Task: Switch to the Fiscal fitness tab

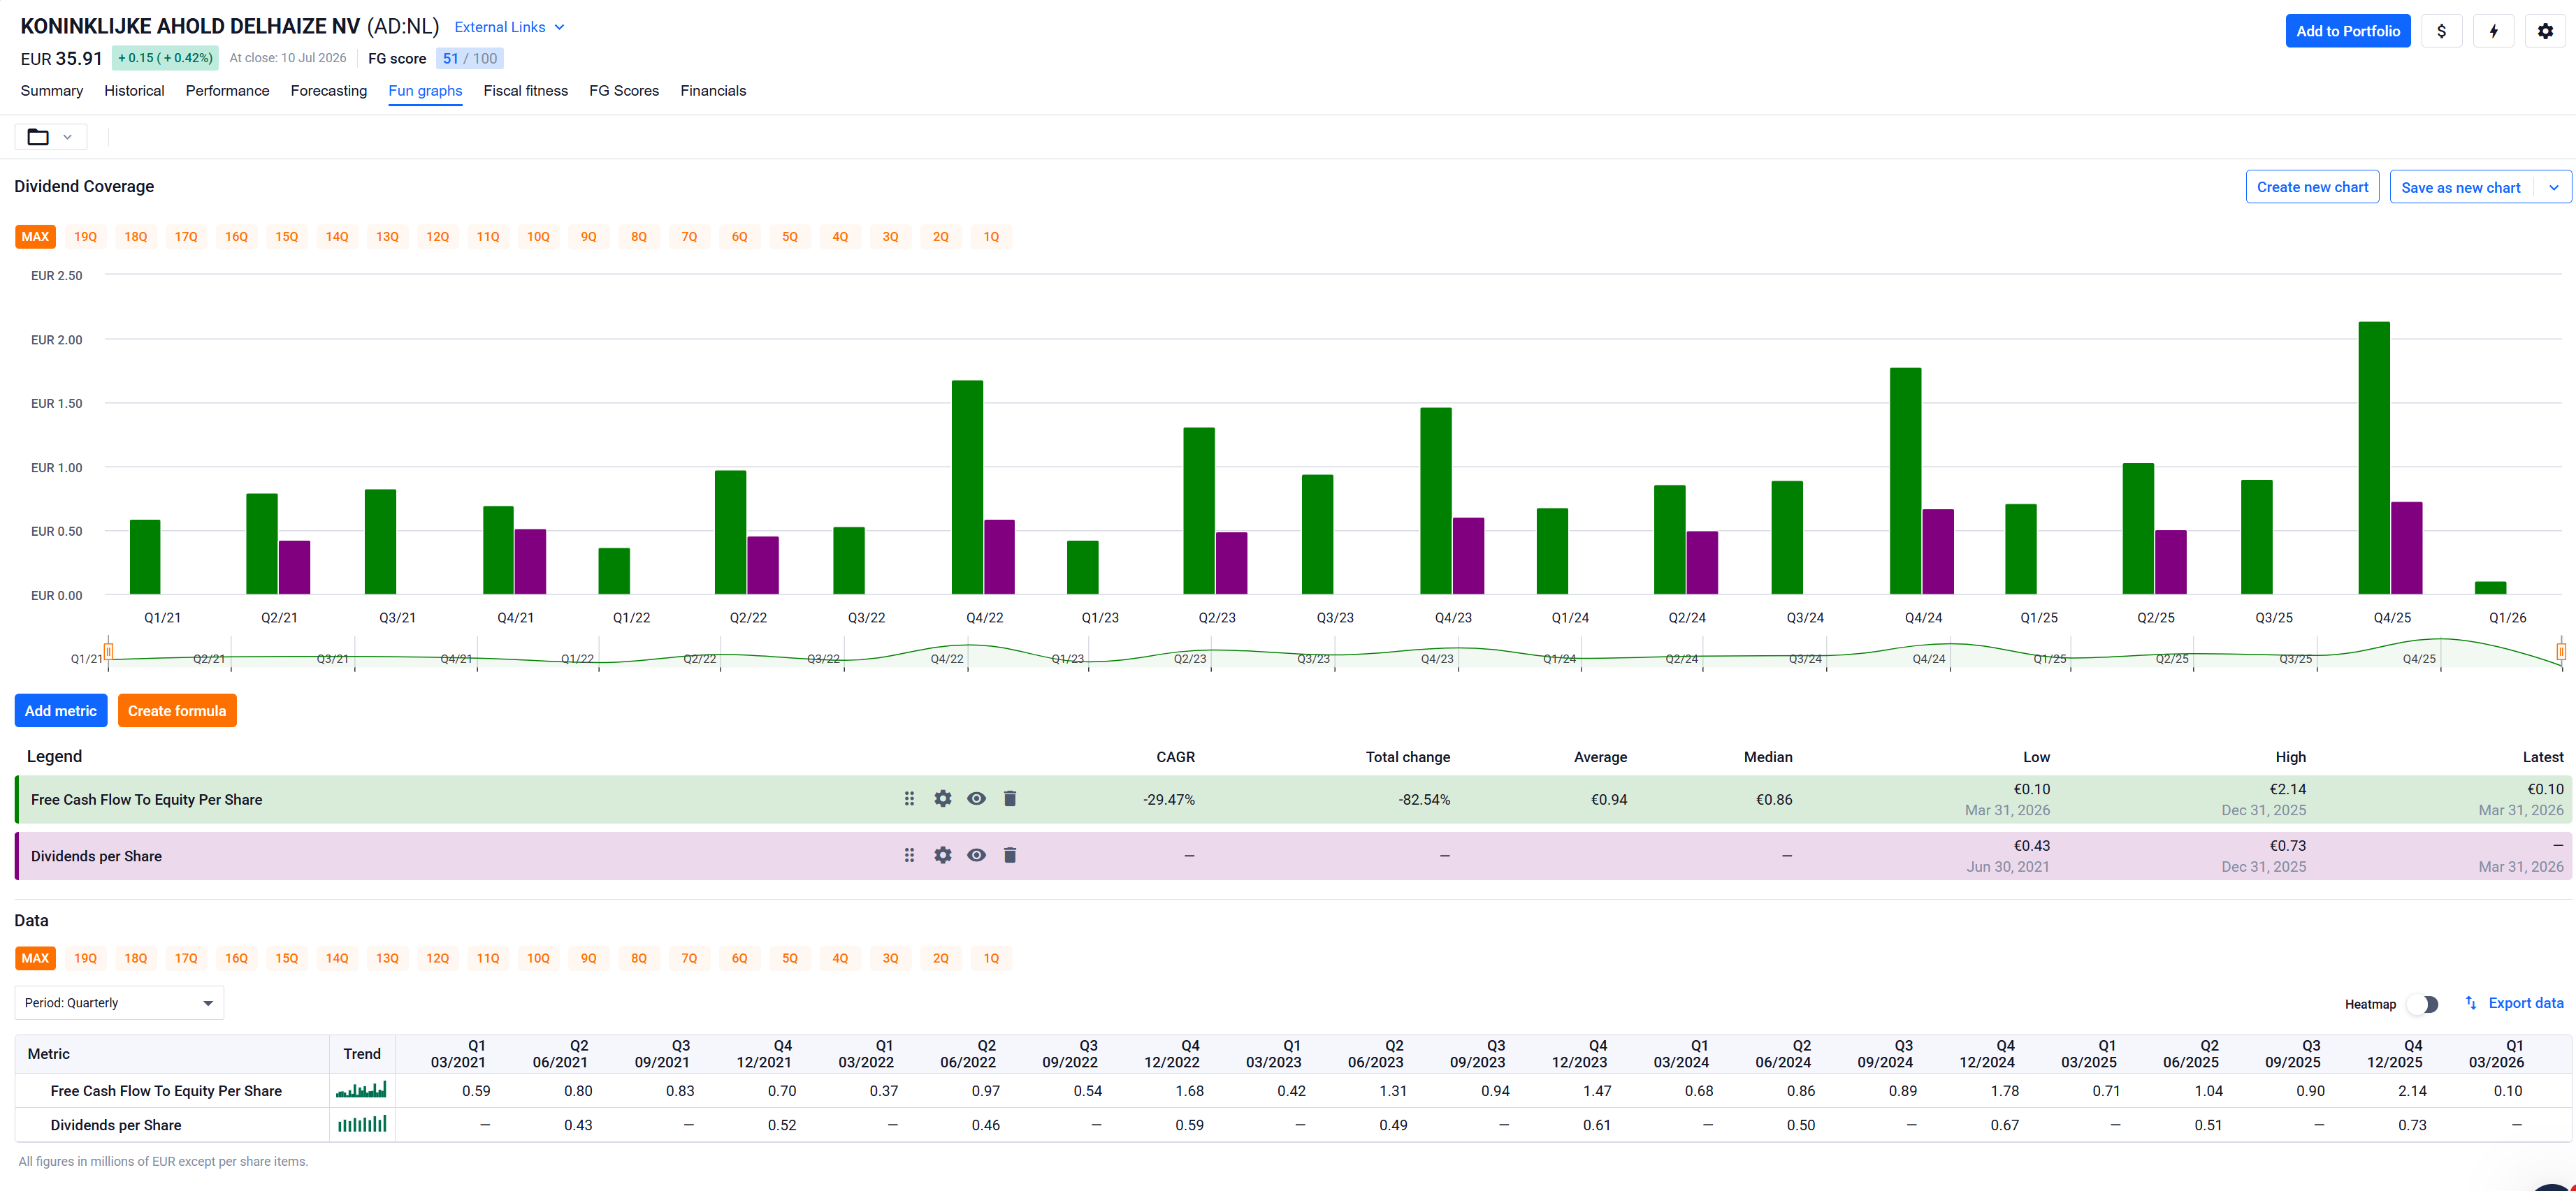Action: pos(525,91)
